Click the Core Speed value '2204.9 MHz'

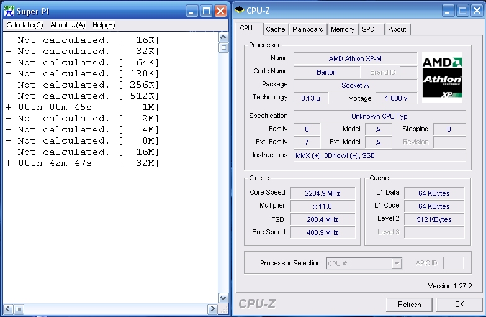pos(323,193)
